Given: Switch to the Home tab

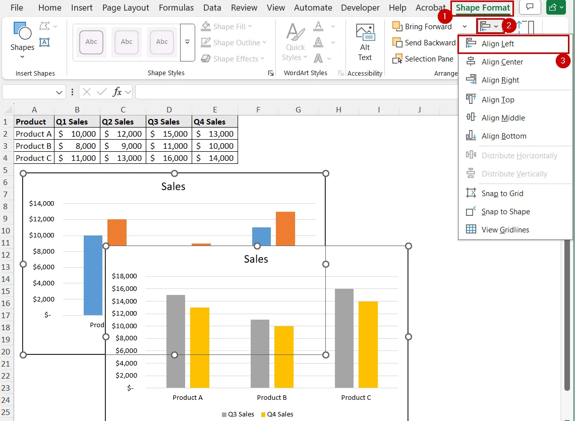Looking at the screenshot, I should click(50, 8).
